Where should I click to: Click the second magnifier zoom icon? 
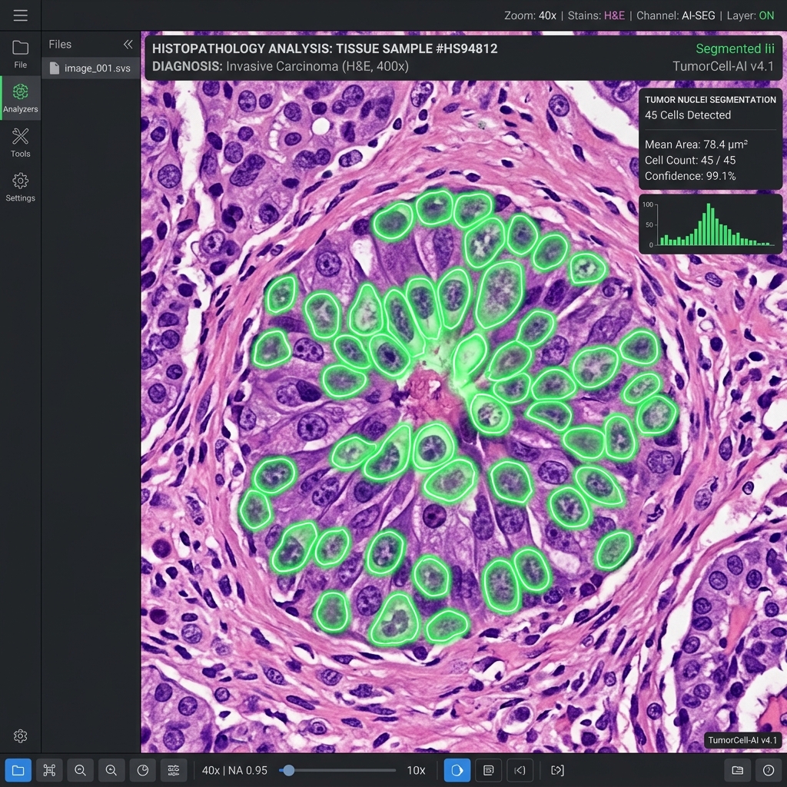point(111,770)
